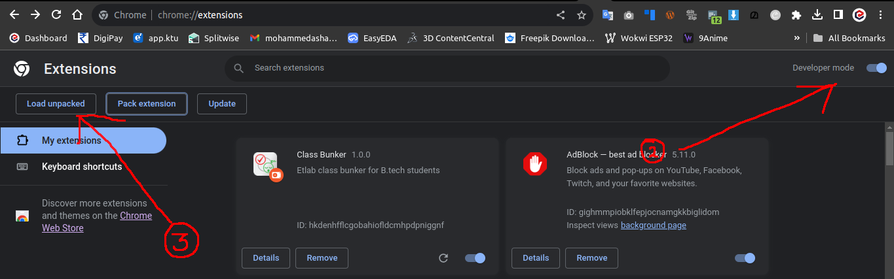Share this page from the address bar

click(x=561, y=14)
